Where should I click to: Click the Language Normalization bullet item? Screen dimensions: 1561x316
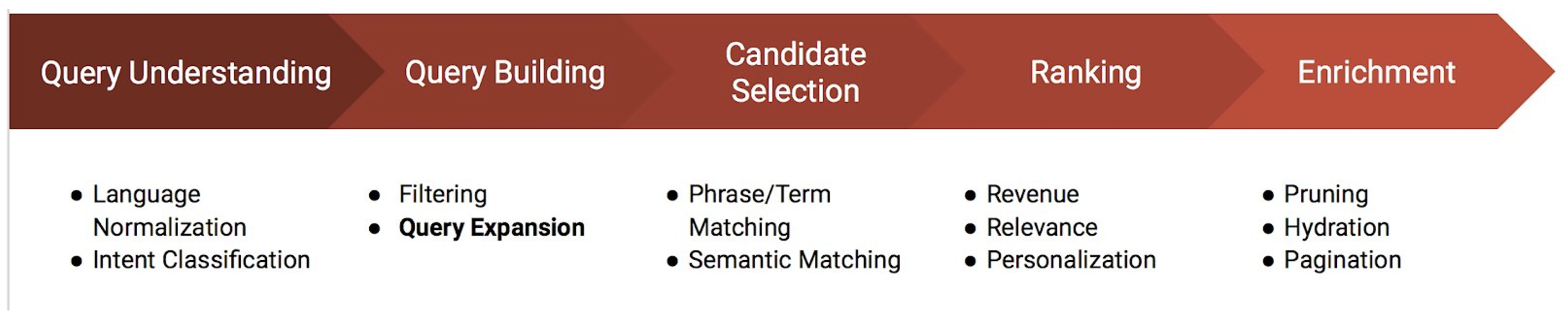click(x=169, y=210)
